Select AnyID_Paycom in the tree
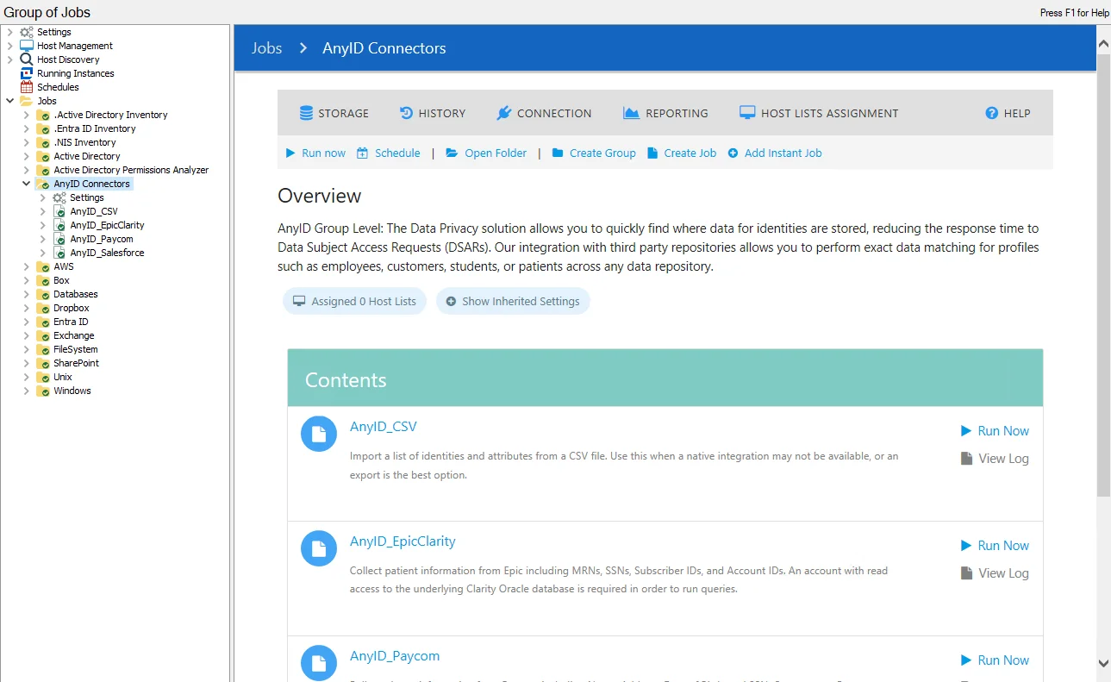Screen dimensions: 1111x682 [x=102, y=239]
